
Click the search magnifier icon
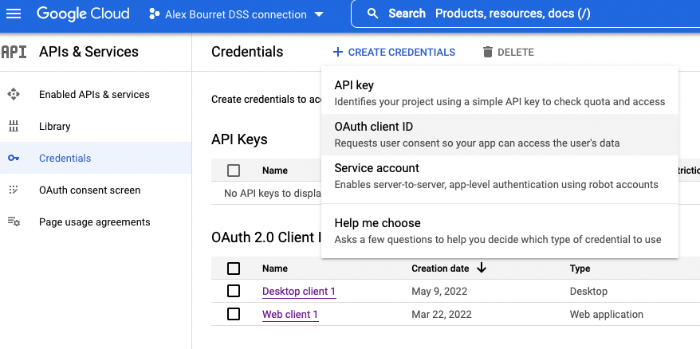[372, 14]
